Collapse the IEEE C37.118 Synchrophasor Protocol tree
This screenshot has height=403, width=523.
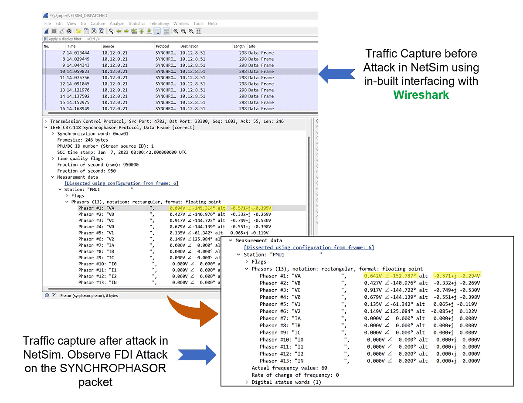click(x=46, y=128)
